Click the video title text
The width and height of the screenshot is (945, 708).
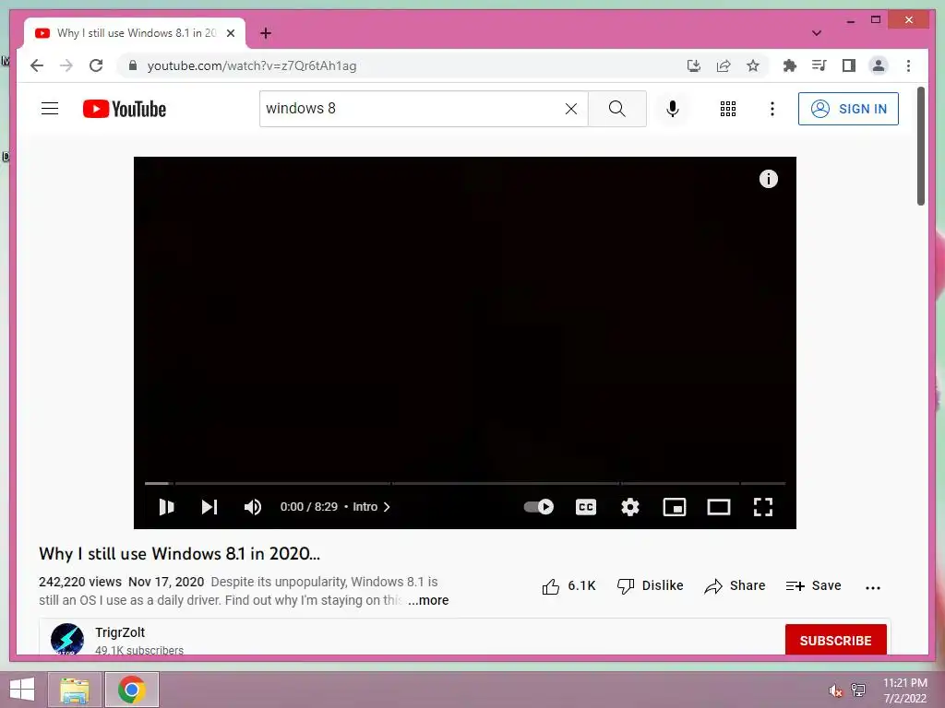pos(180,554)
